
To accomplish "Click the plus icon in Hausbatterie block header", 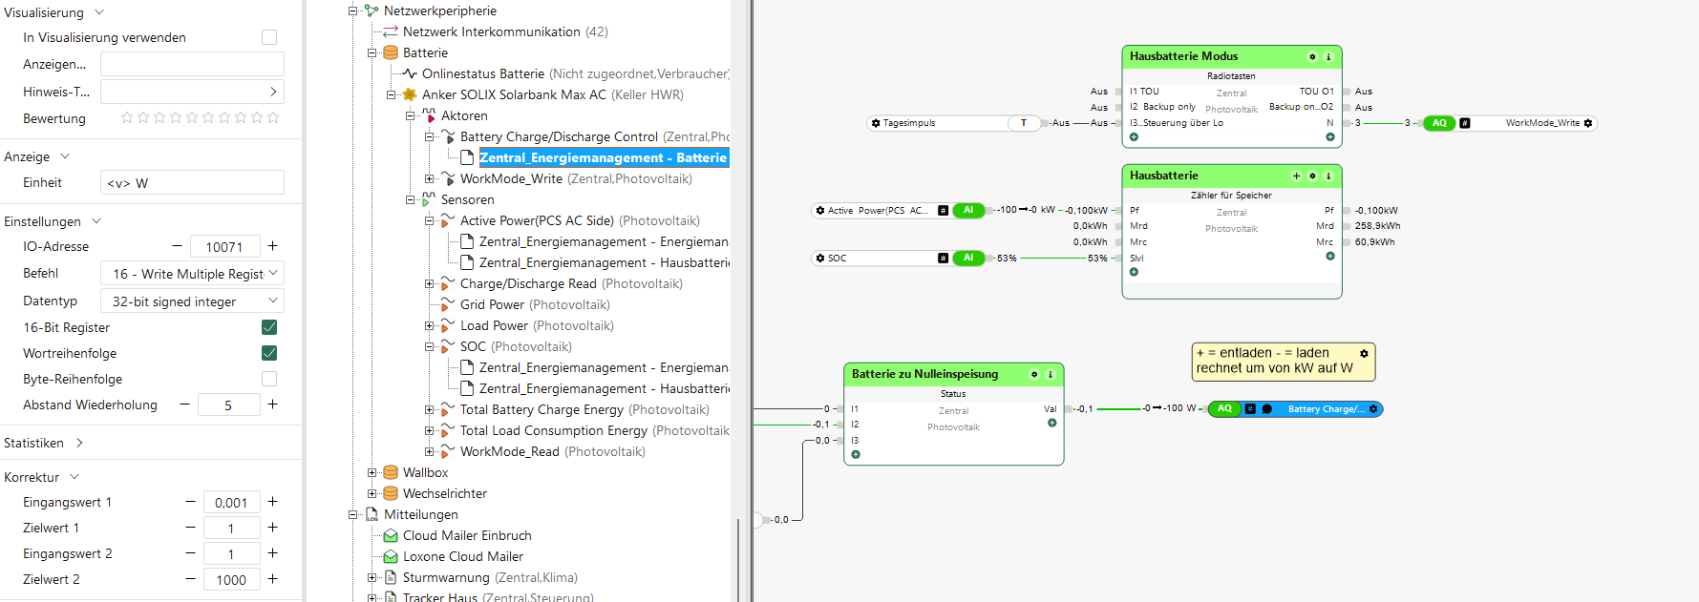I will point(1296,176).
